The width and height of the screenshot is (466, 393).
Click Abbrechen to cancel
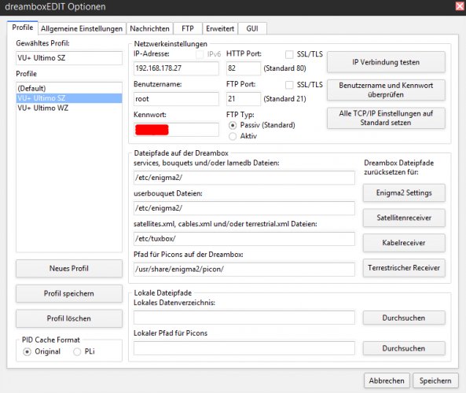pyautogui.click(x=387, y=380)
